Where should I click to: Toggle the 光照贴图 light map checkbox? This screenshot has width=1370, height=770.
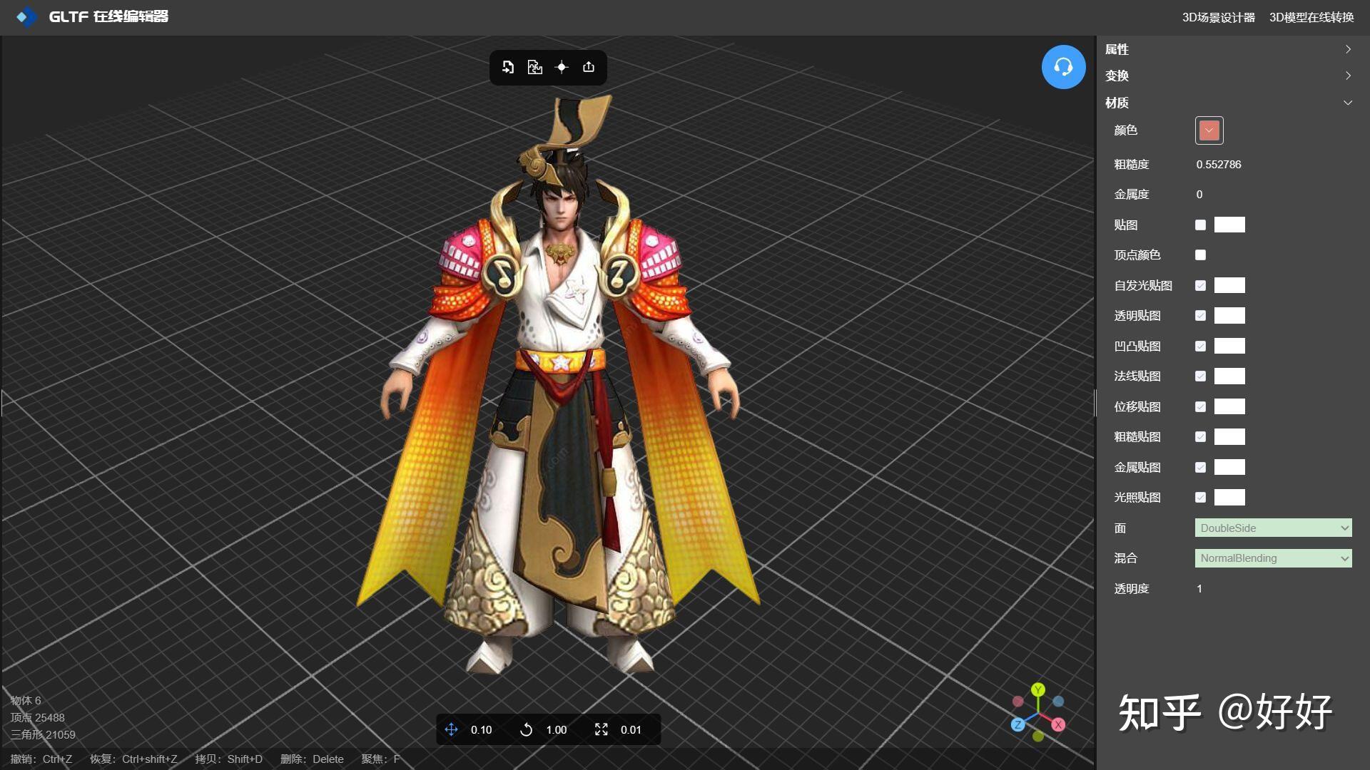(1200, 497)
